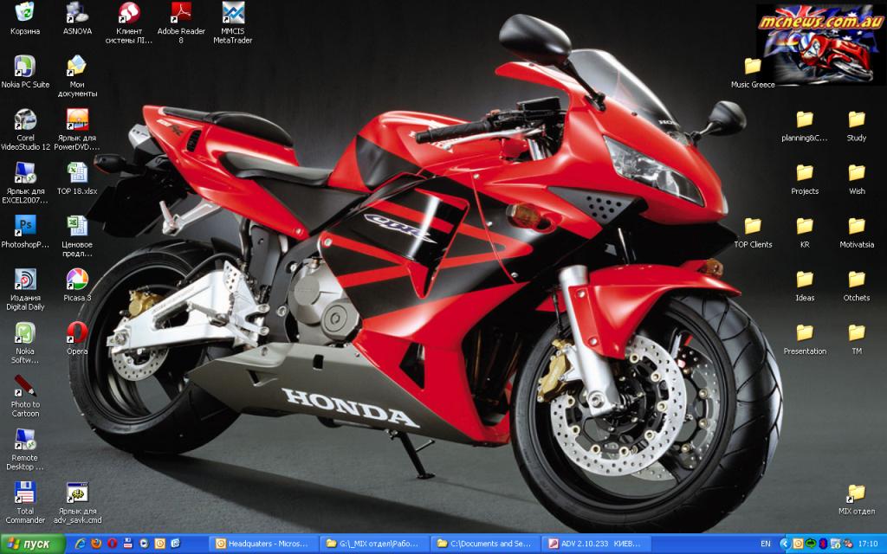Switch to G:\_MIX отдел taskbar window
The height and width of the screenshot is (554, 887).
point(374,544)
